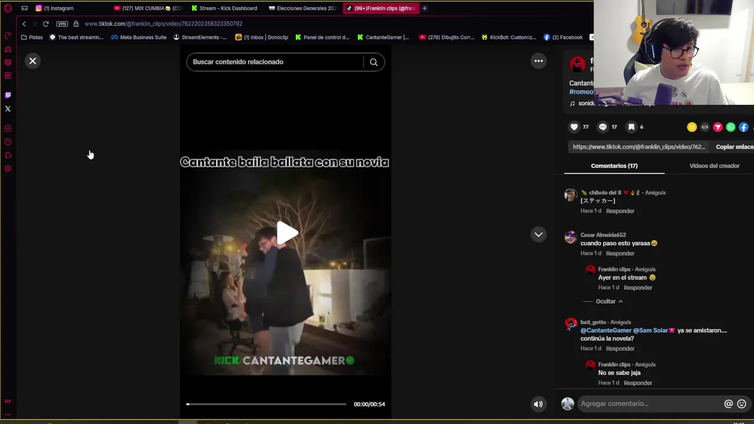Click the red share-to-friends icon
Viewport: 754px width, 424px height.
(x=718, y=127)
